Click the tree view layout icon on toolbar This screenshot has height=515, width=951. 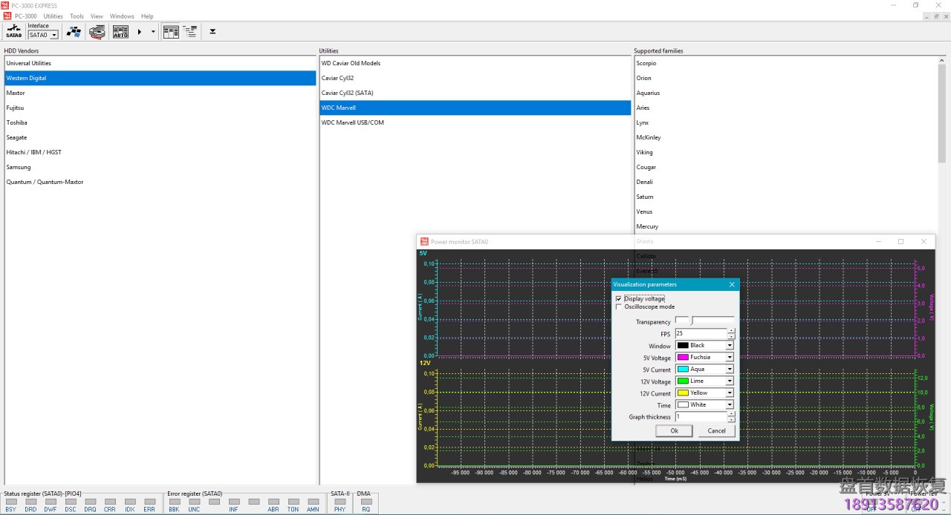190,31
